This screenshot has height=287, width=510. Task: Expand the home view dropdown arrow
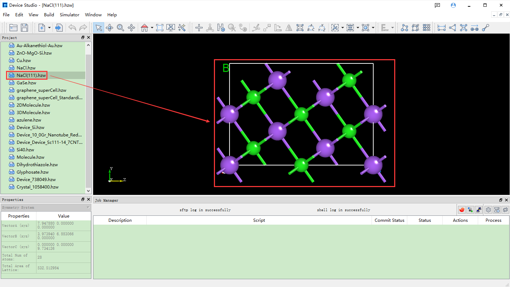[x=152, y=28]
